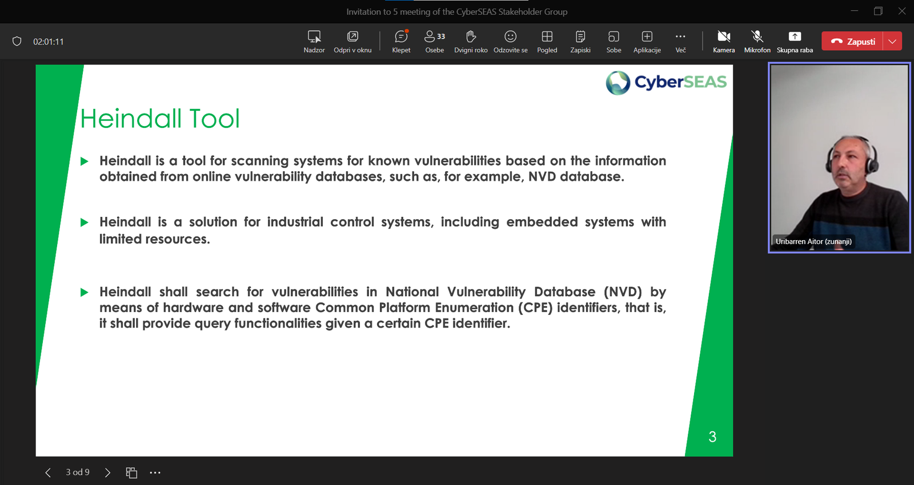
Task: Go to previous slide
Action: pyautogui.click(x=48, y=472)
